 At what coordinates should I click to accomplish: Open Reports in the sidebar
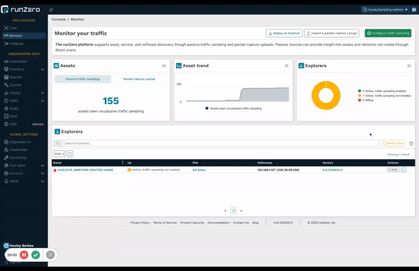click(13, 77)
